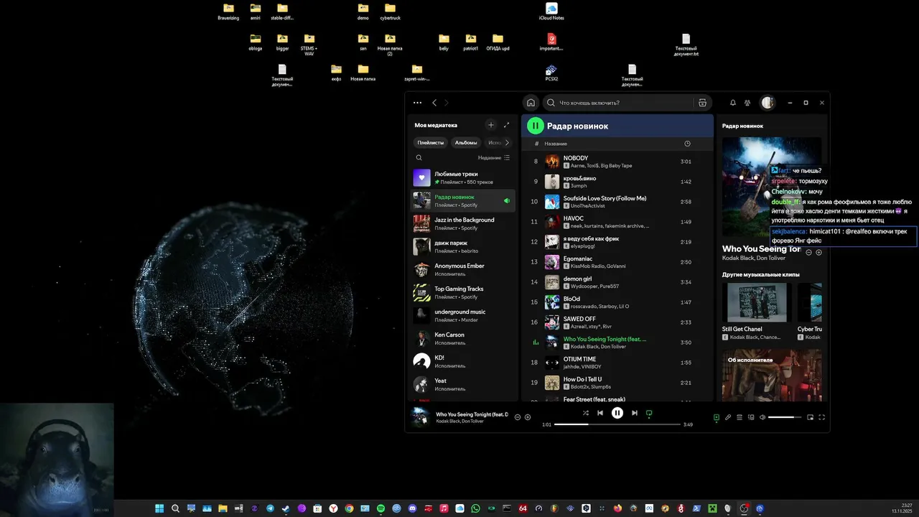Open the Spotify icon in taskbar
Screen dimensions: 919x517
tap(381, 508)
